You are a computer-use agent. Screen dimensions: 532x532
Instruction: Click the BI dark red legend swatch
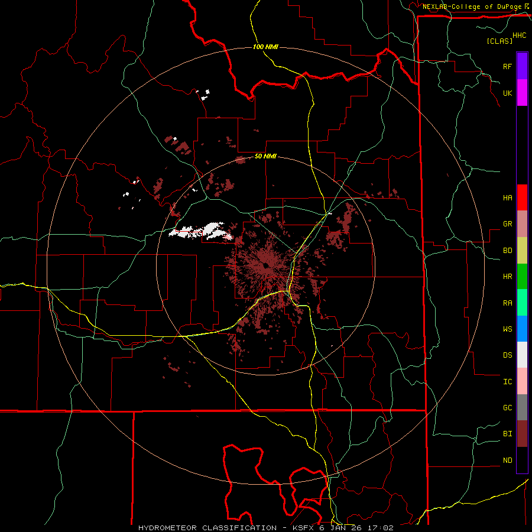click(522, 434)
